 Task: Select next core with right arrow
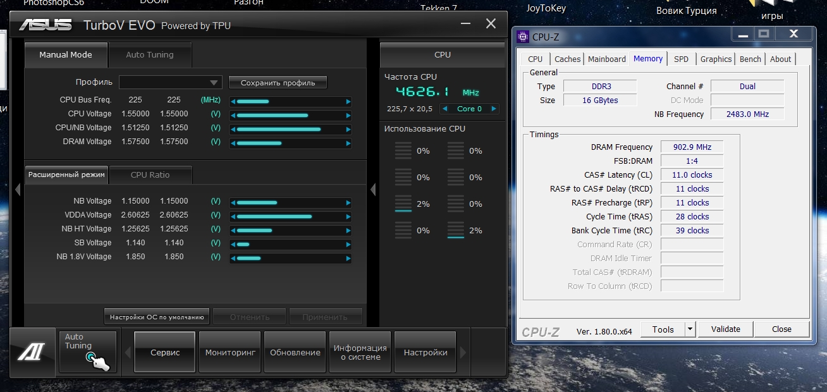click(494, 109)
